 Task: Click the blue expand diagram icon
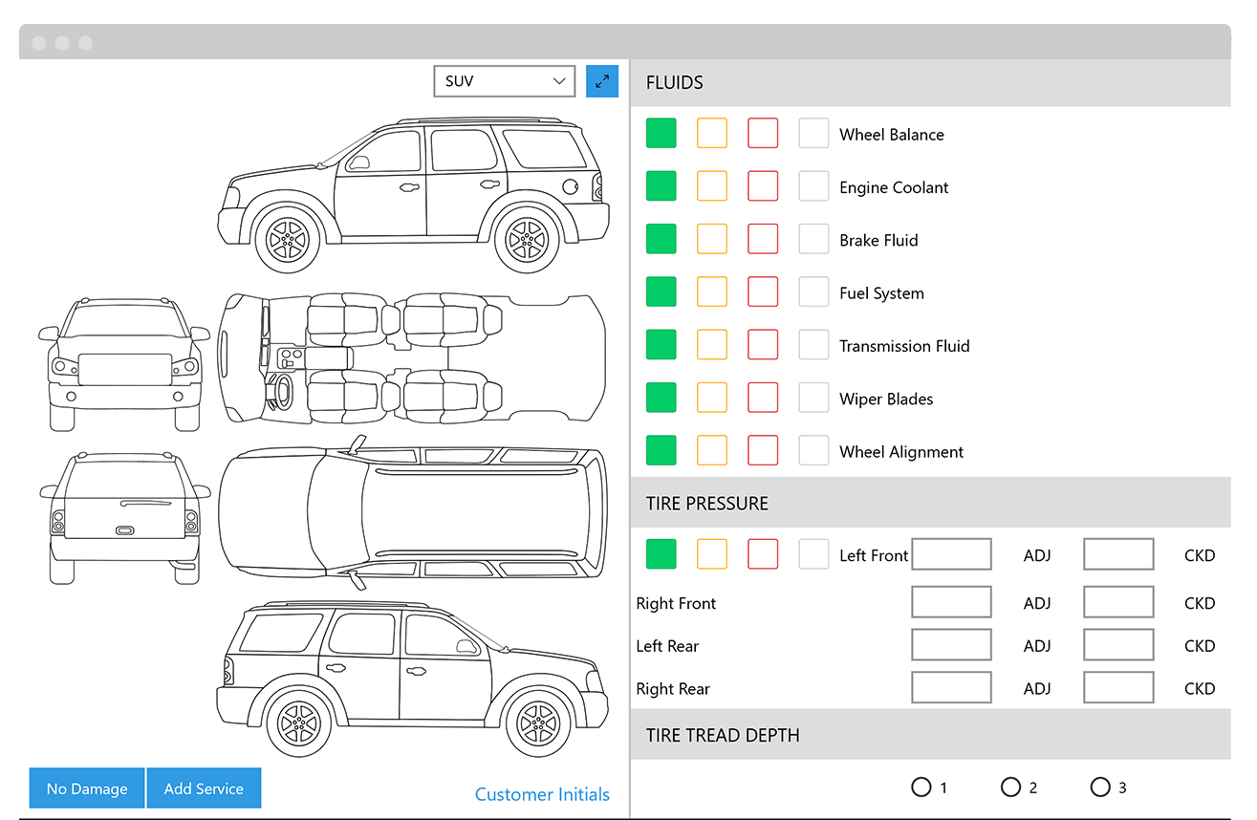click(602, 80)
